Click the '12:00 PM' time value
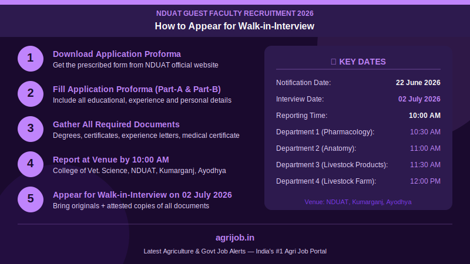The image size is (470, 264). pyautogui.click(x=425, y=181)
